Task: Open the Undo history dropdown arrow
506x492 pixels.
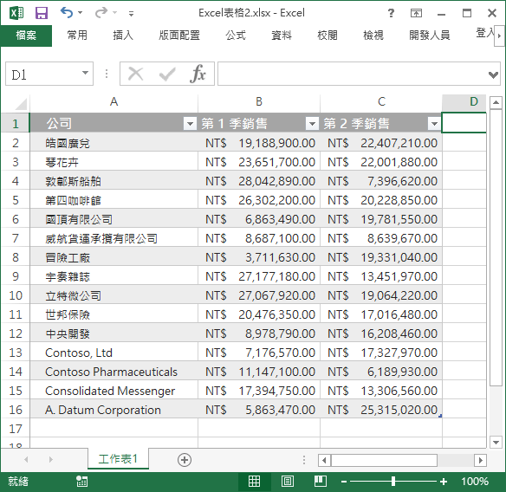Action: 80,13
